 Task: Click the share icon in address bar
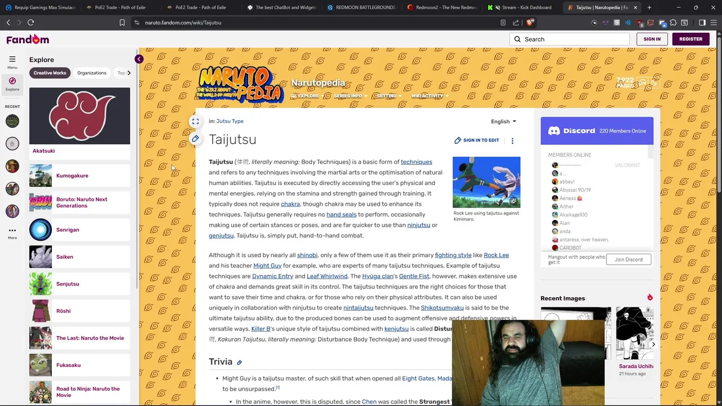[x=516, y=23]
